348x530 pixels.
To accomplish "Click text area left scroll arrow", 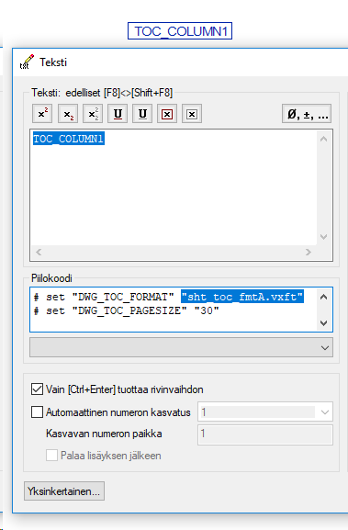I will (39, 253).
